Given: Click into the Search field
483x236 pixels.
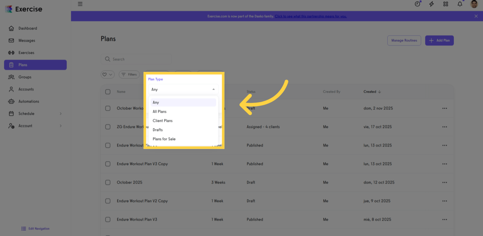Looking at the screenshot, I should [x=136, y=59].
